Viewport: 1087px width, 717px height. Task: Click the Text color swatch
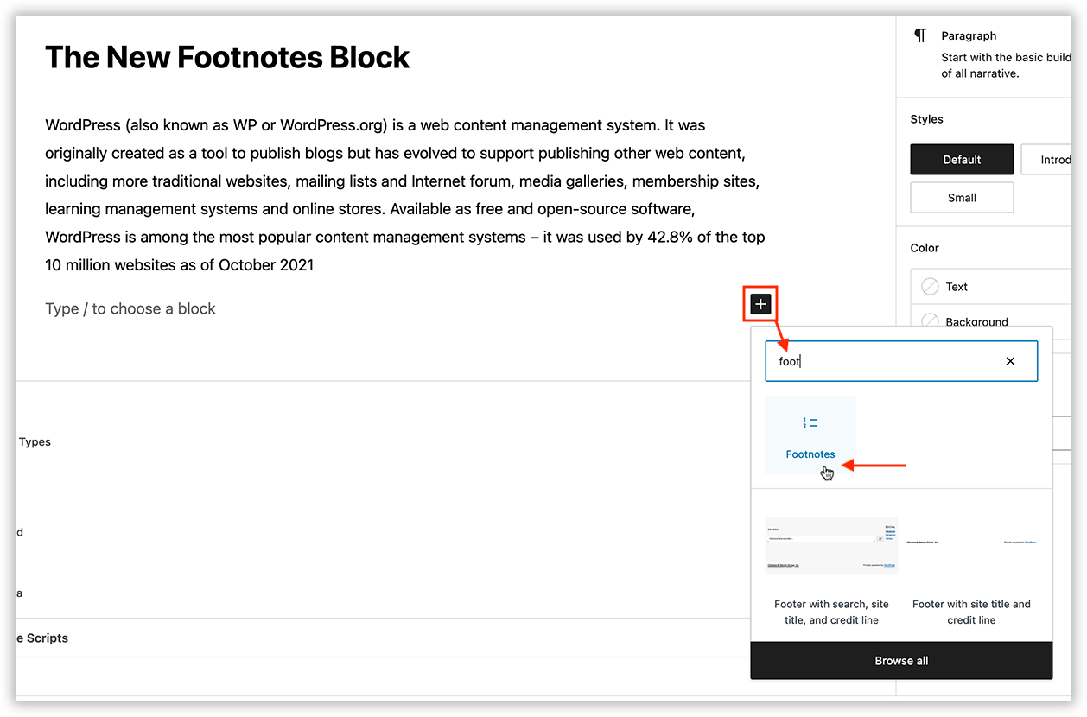point(930,286)
